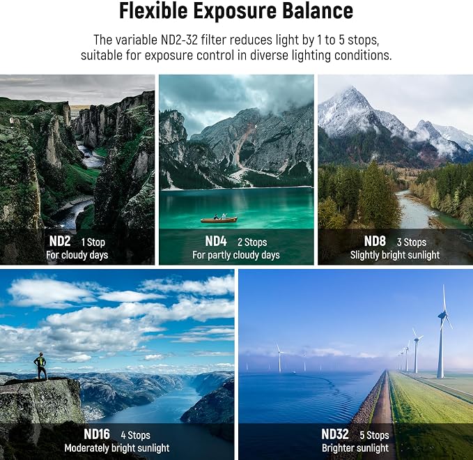The height and width of the screenshot is (460, 473).
Task: Click the Flexible Exposure Balance heading
Action: tap(236, 11)
